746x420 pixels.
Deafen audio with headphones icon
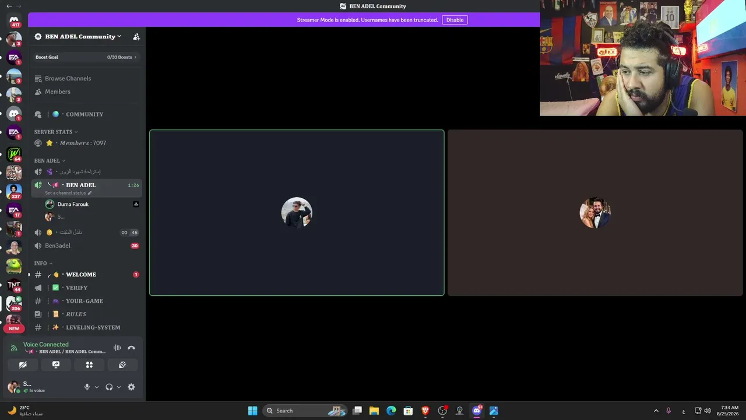coord(109,387)
